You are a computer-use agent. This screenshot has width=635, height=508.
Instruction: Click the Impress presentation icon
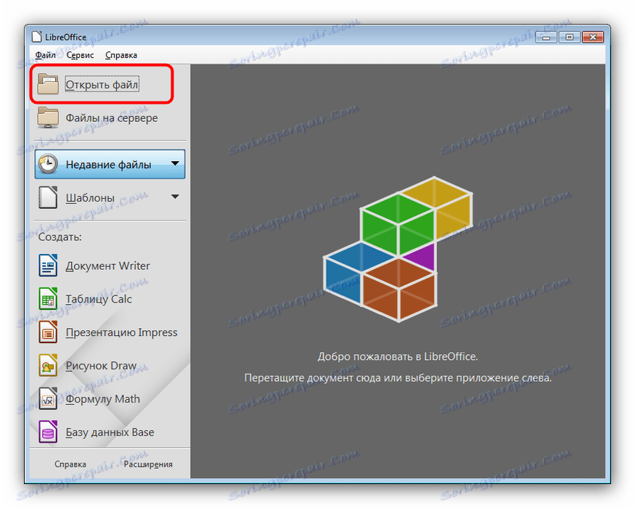click(x=48, y=332)
